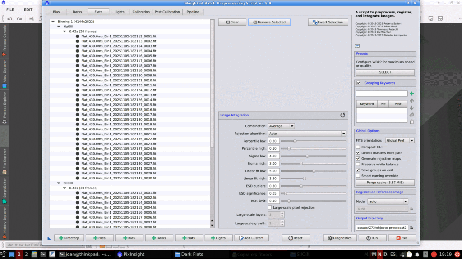Toggle Large-scale pixel rejection checkbox
Screen dimensions: 462x259
(x=270, y=207)
